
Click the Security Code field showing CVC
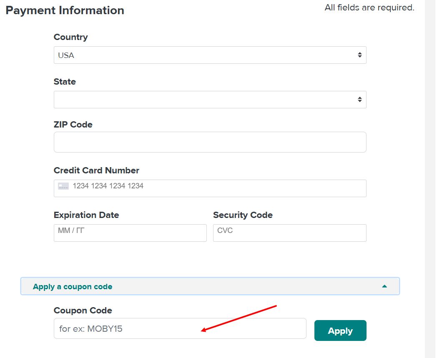tap(289, 233)
